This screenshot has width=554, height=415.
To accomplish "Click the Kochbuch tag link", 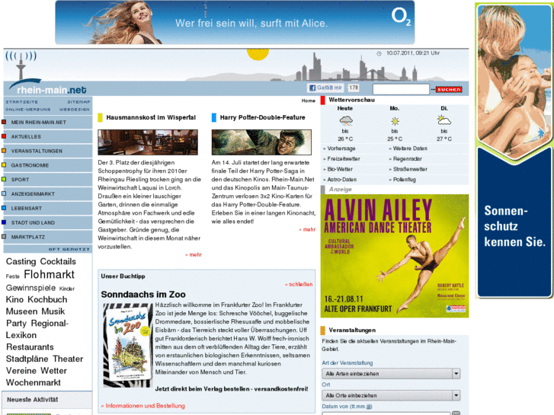I will (47, 299).
